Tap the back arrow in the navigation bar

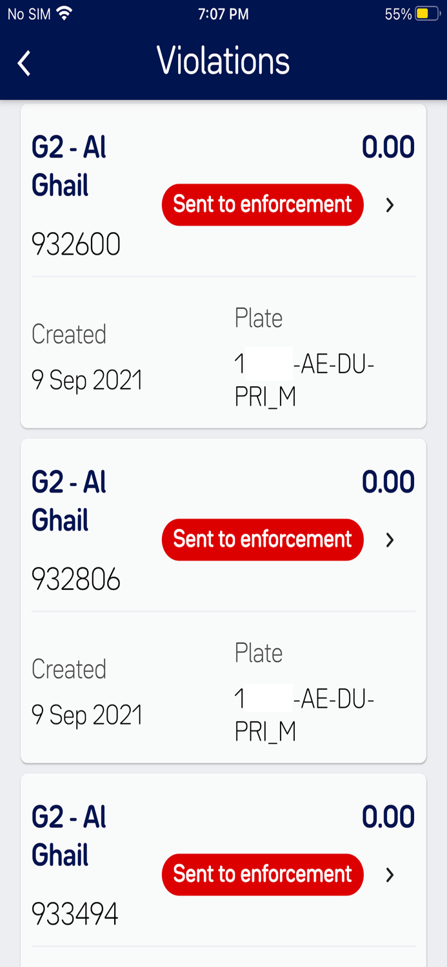tap(23, 63)
